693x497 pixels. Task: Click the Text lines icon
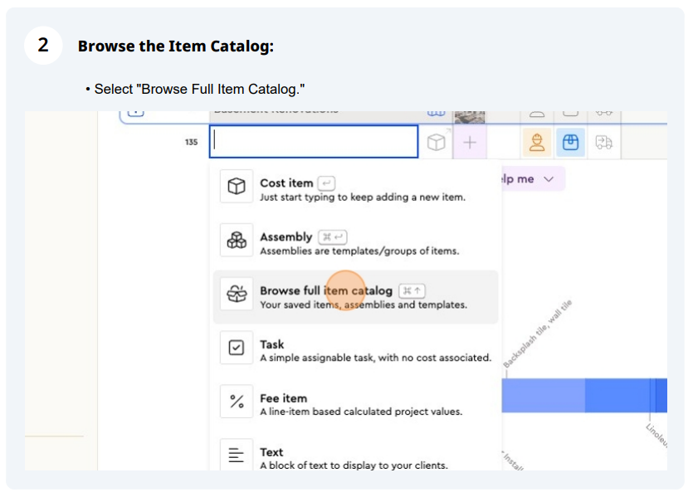point(237,455)
